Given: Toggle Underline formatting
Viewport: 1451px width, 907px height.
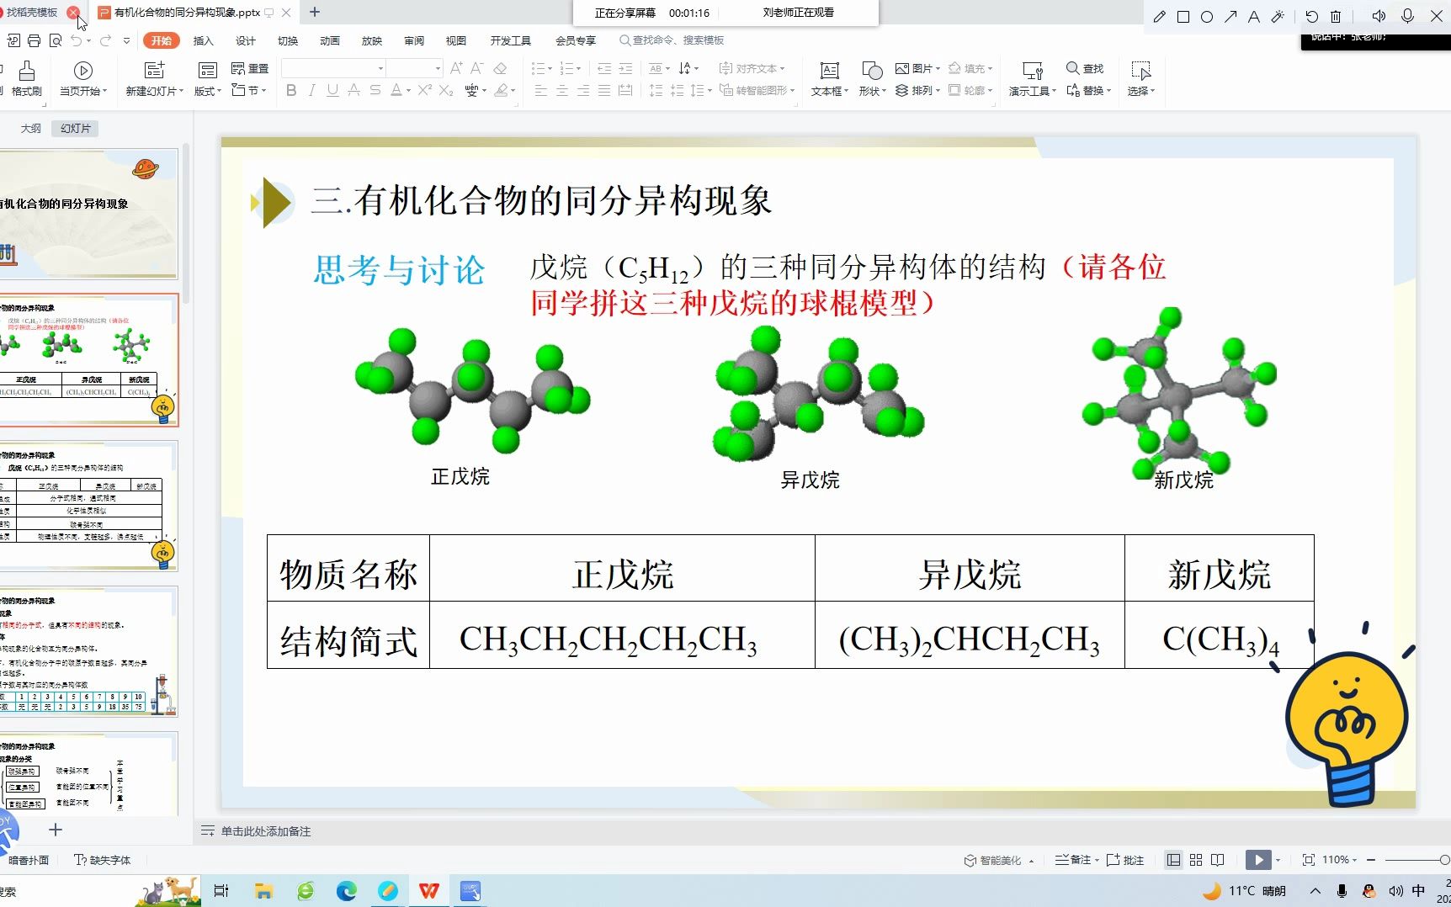Looking at the screenshot, I should pos(332,90).
